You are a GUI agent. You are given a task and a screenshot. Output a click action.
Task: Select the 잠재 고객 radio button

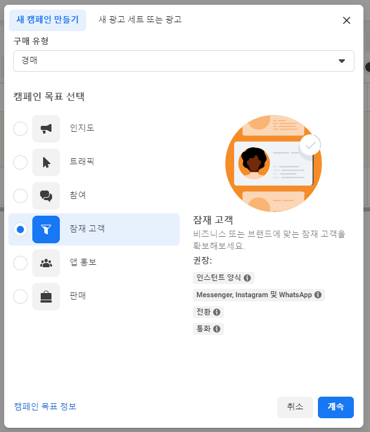coord(20,229)
